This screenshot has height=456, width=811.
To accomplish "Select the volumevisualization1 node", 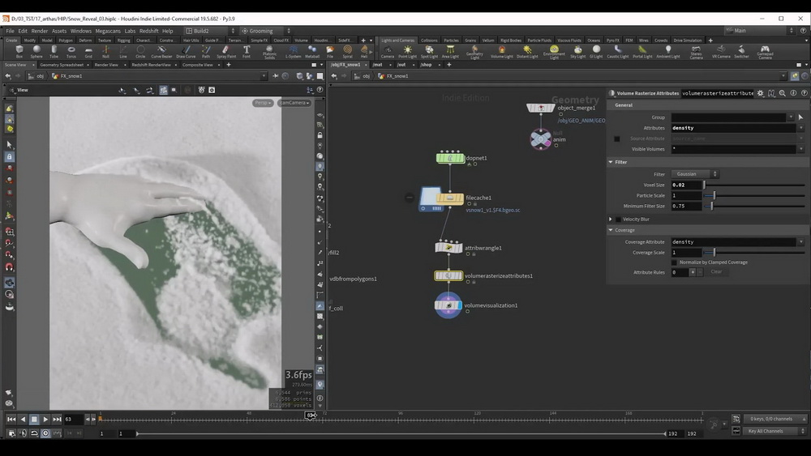I will [448, 305].
